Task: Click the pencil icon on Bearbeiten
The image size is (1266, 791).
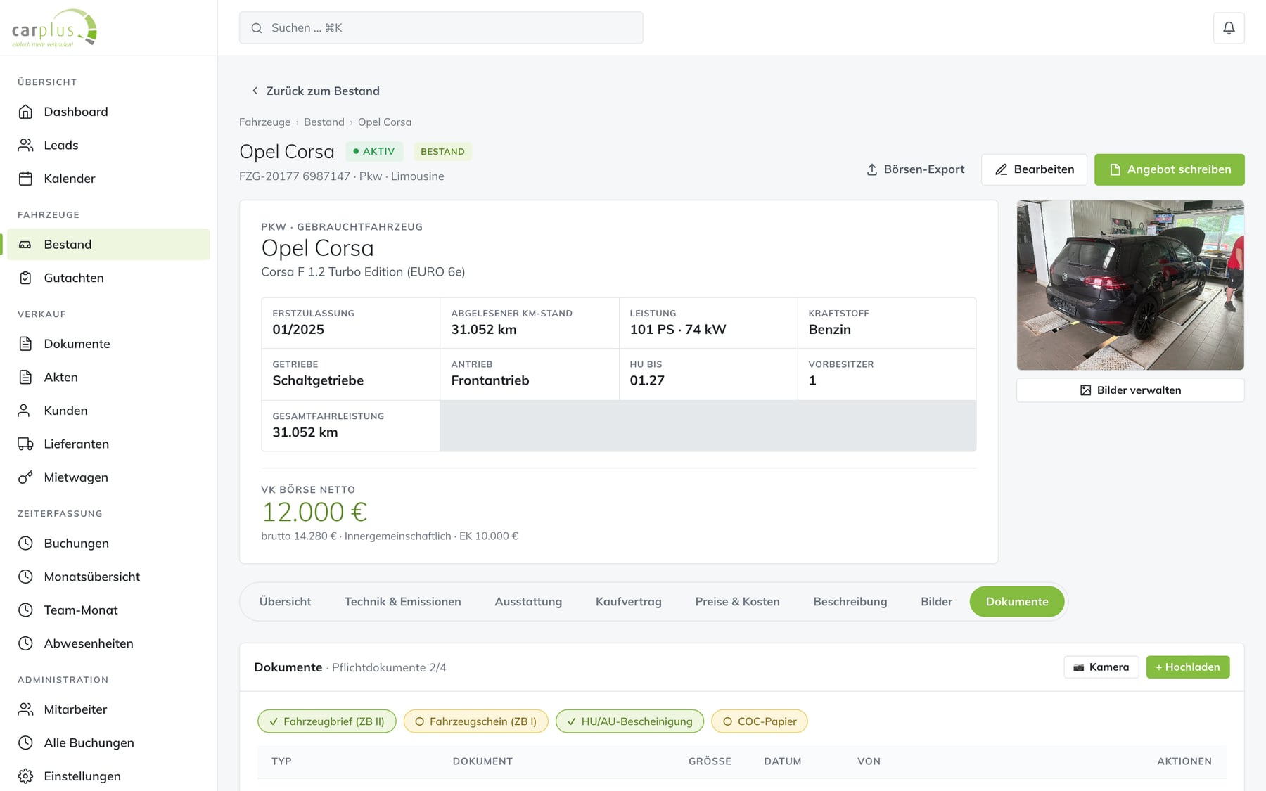Action: [x=1002, y=169]
